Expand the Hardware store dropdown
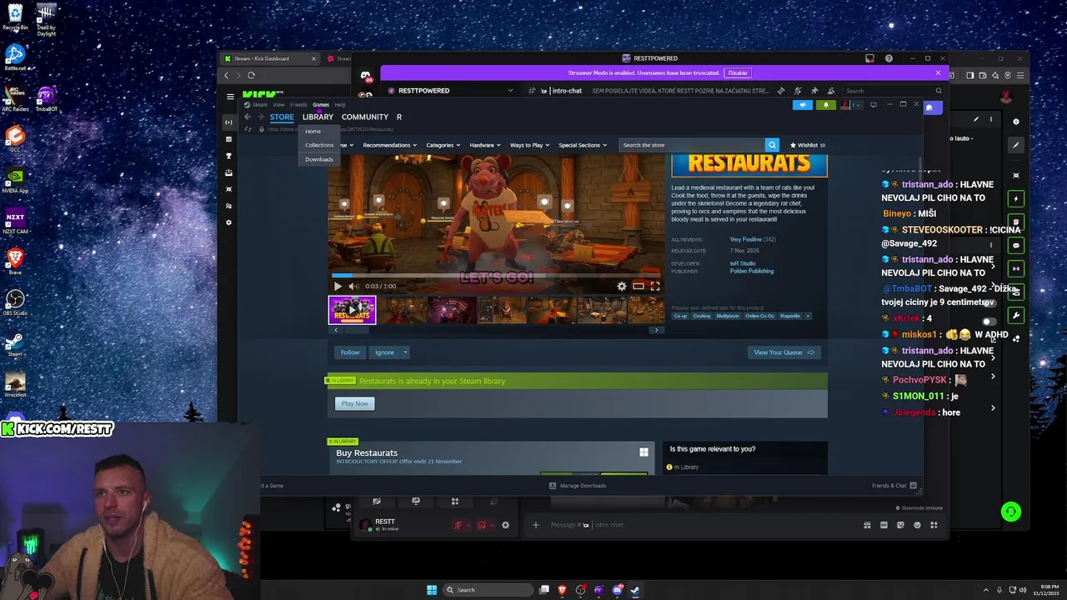This screenshot has width=1067, height=600. [x=485, y=145]
